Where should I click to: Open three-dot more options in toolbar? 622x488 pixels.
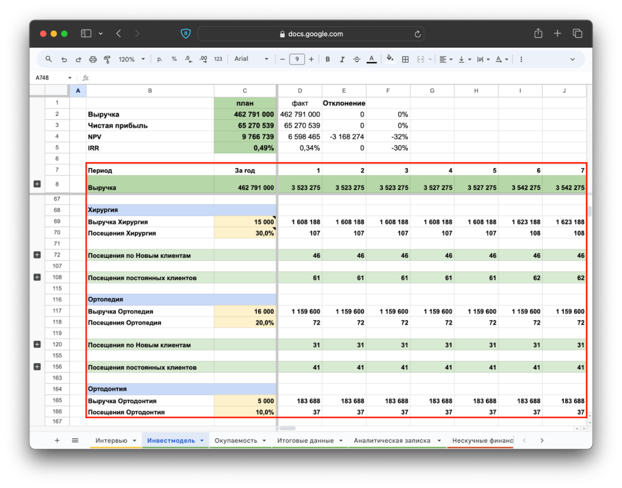coord(521,60)
